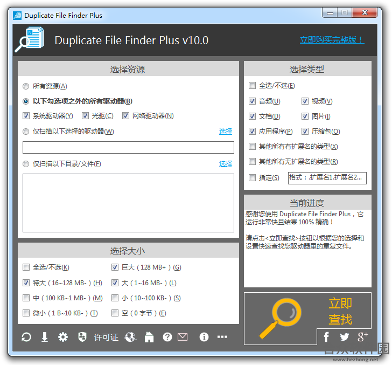
Task: Open help via question mark icon
Action: (x=167, y=337)
